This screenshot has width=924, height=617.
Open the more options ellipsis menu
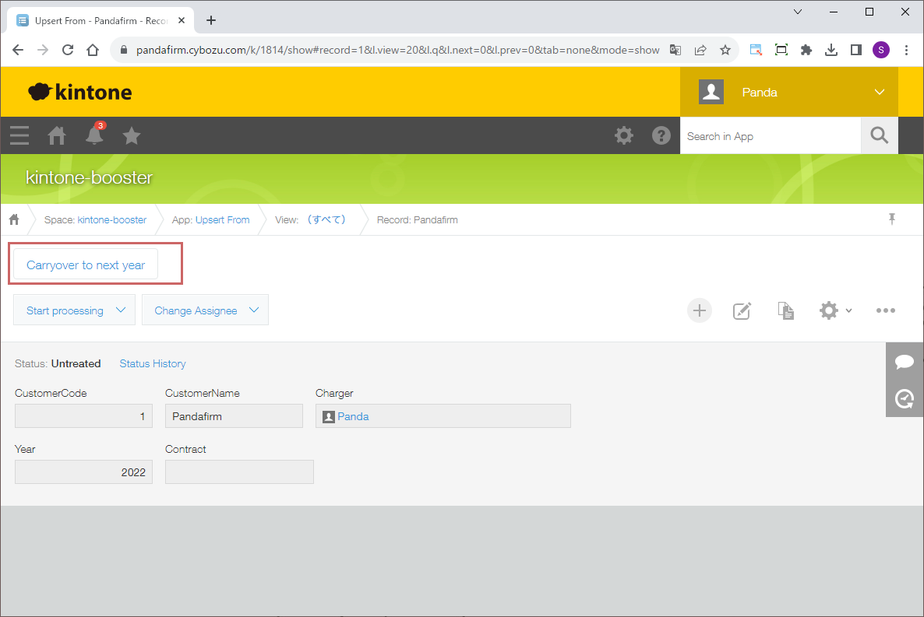885,310
